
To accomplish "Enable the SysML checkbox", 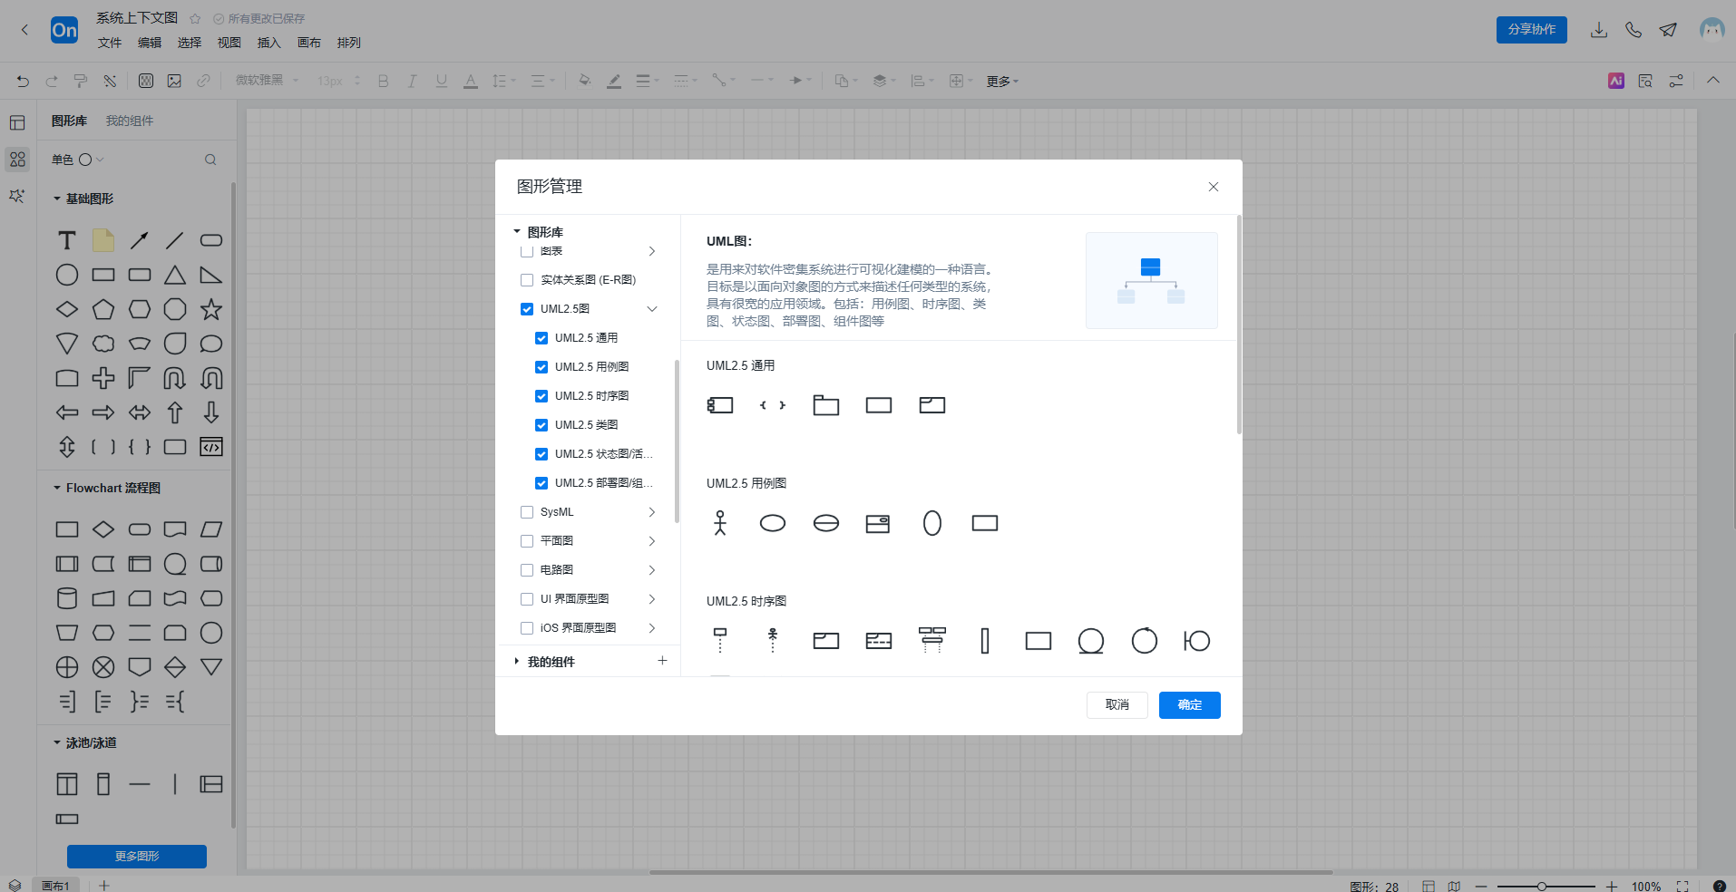I will click(527, 512).
